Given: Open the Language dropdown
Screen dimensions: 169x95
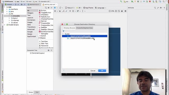Looking at the screenshot, I should (x=101, y=8).
